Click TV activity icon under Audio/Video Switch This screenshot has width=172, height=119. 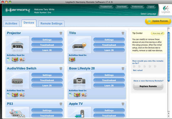tap(15, 95)
